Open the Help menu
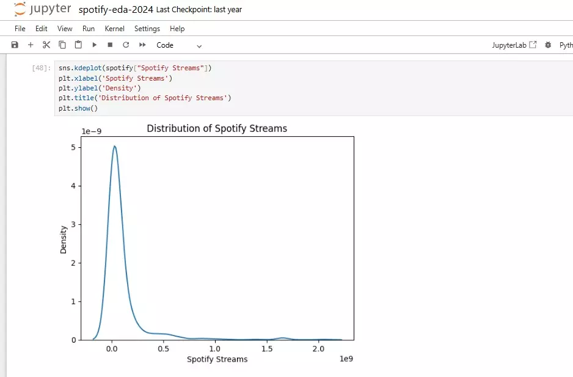The height and width of the screenshot is (377, 573). (x=177, y=28)
